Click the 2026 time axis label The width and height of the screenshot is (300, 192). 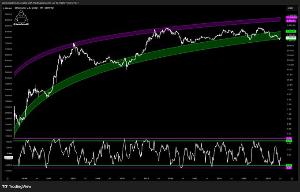click(268, 179)
